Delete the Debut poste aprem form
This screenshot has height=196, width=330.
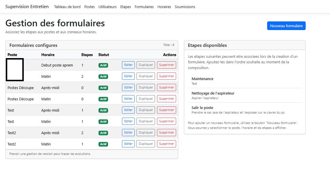(166, 65)
